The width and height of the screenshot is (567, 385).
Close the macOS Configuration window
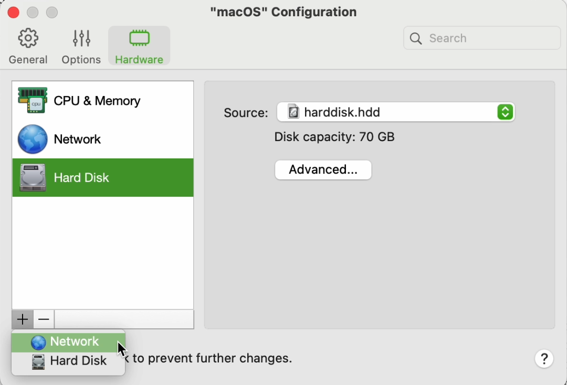[14, 12]
